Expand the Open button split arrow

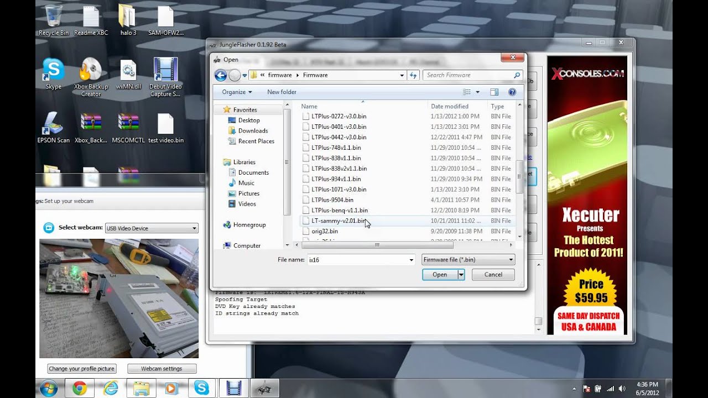point(461,275)
